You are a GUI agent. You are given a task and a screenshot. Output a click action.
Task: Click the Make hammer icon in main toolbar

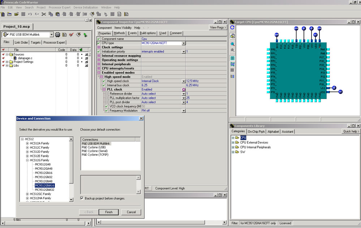[x=92, y=14]
